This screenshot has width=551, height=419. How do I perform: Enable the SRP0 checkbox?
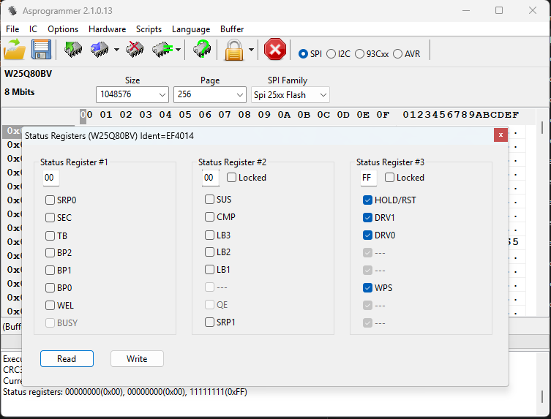point(50,200)
